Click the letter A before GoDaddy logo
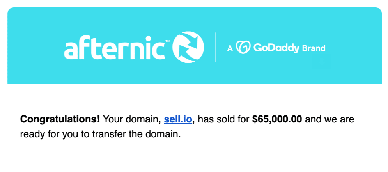388x172 pixels. click(x=230, y=48)
